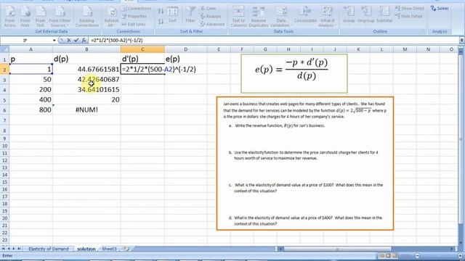
Task: Open the Name Box dropdown arrow
Action: click(x=54, y=41)
